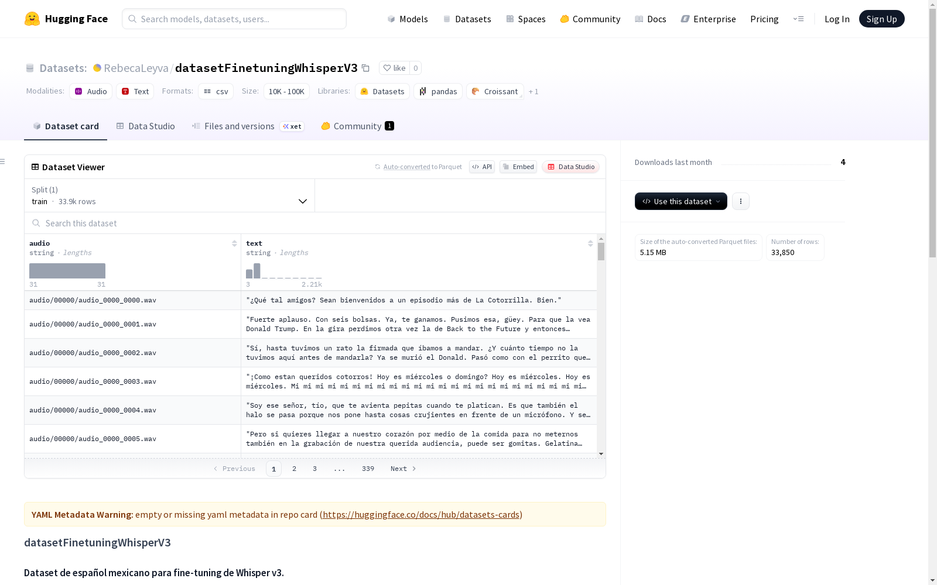Click the audio lengths histogram bar

(67, 271)
